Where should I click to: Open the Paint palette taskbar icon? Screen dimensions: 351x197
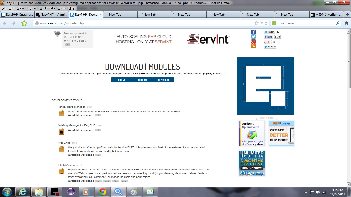click(x=134, y=192)
